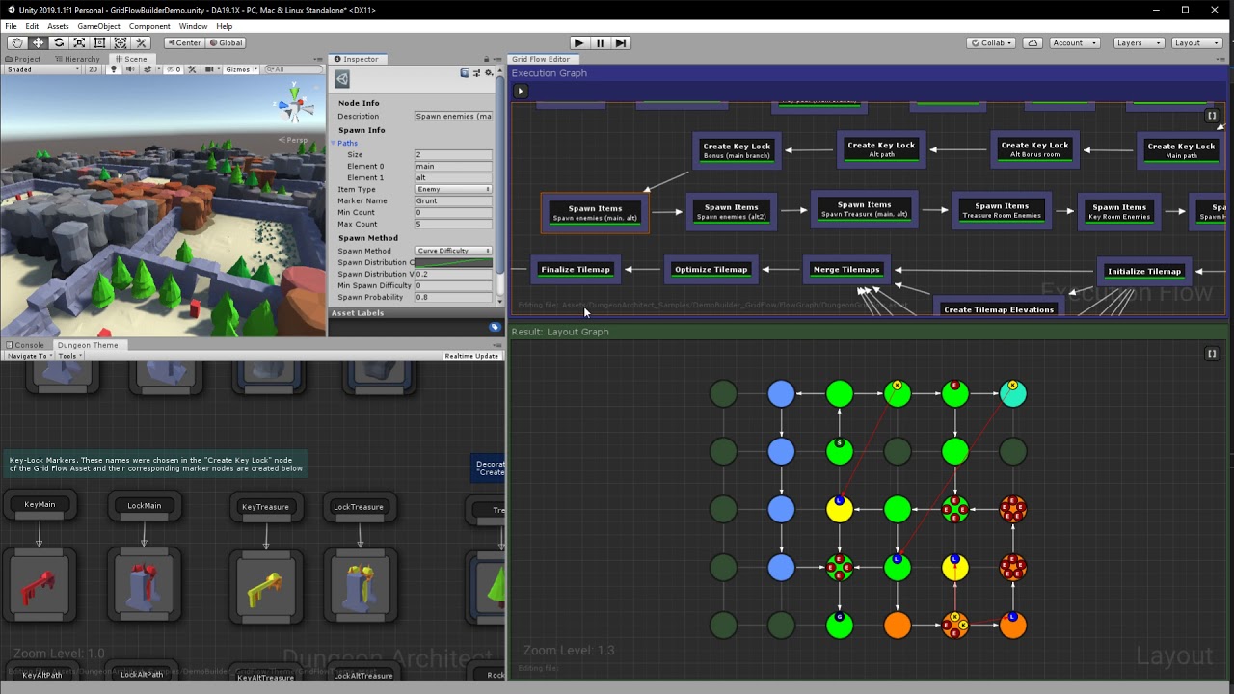Image resolution: width=1234 pixels, height=694 pixels.
Task: Select the Rect transform tool
Action: (99, 42)
